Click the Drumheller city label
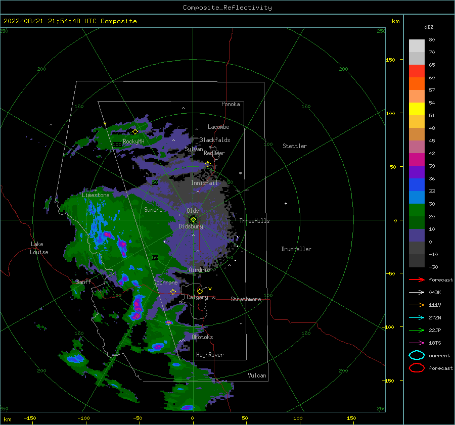Screen dimensions: 455x425 296,249
